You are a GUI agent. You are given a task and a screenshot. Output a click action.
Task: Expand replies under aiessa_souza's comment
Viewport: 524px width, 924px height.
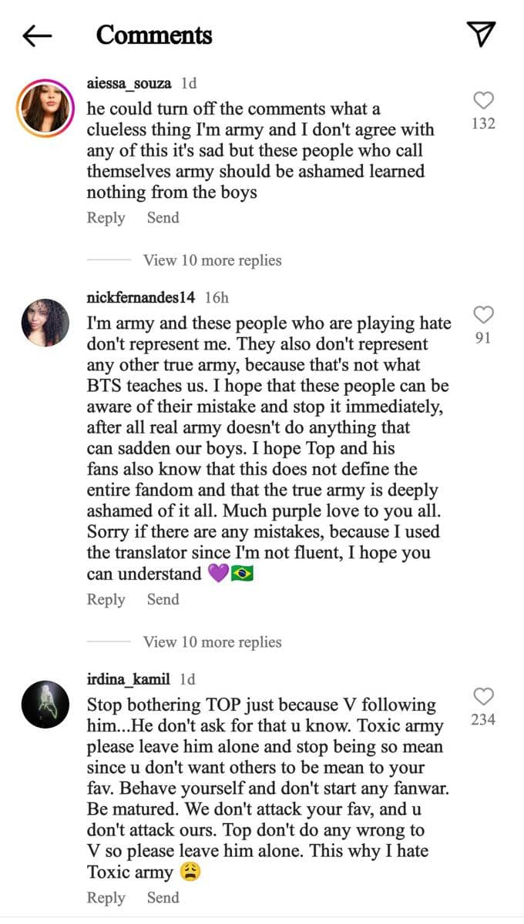tap(211, 260)
